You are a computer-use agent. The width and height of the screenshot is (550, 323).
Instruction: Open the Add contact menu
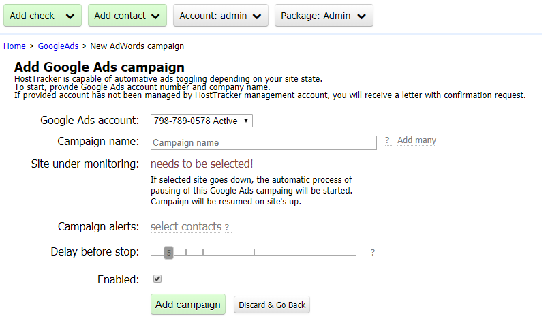click(x=121, y=16)
